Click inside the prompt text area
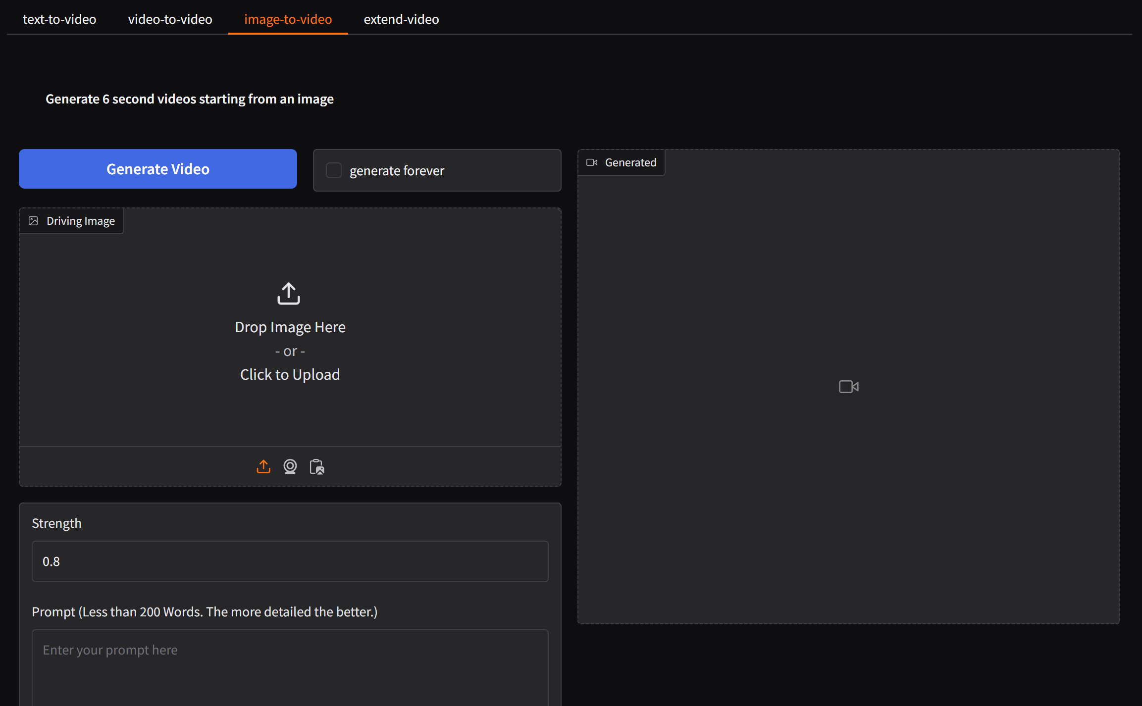 click(x=290, y=663)
